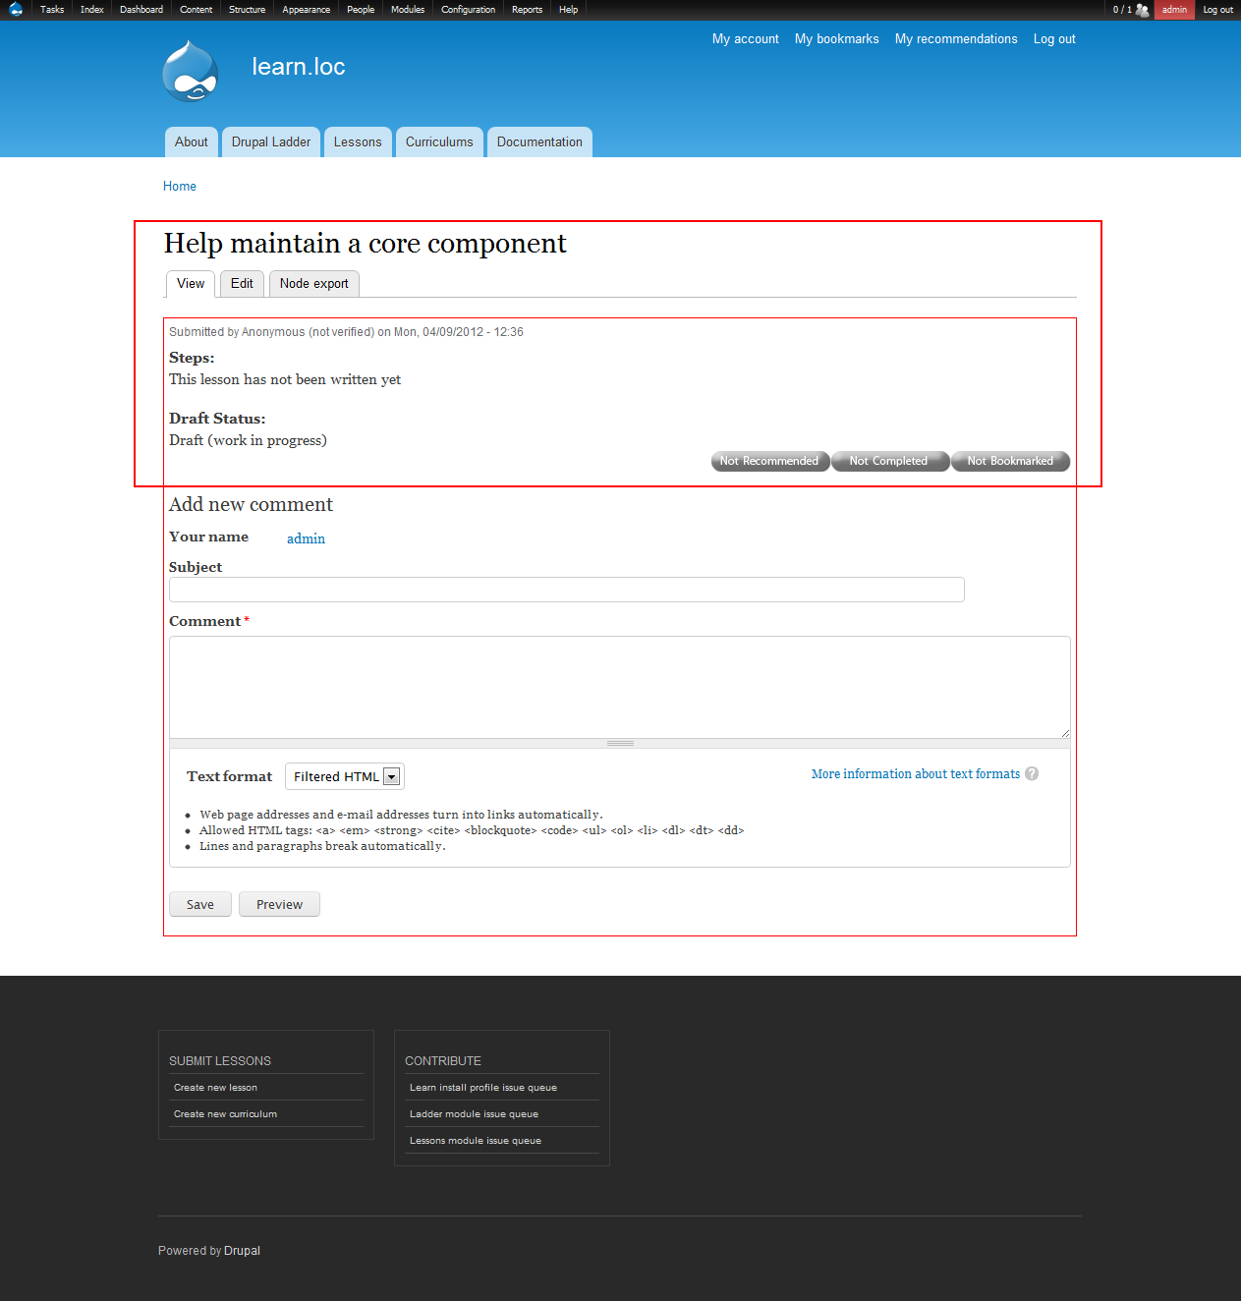This screenshot has width=1241, height=1301.
Task: Click the Drupal home icon in admin toolbar
Action: pyautogui.click(x=15, y=10)
